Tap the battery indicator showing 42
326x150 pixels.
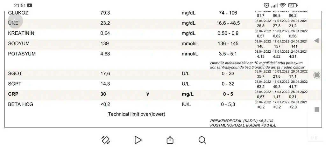pyautogui.click(x=293, y=5)
